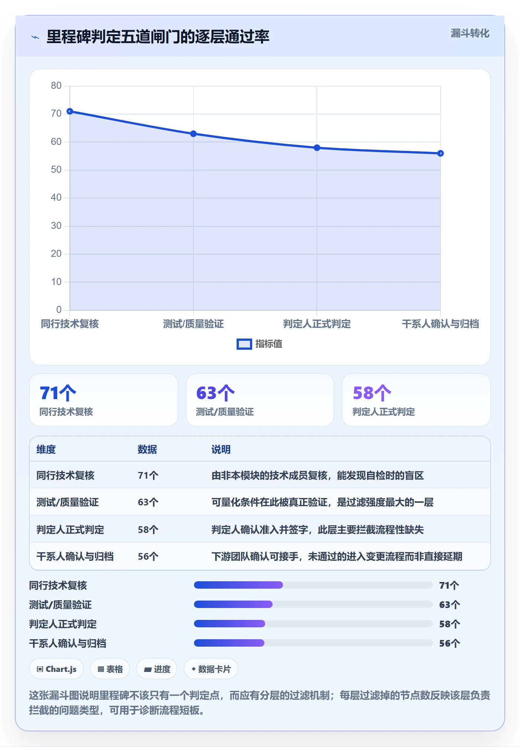This screenshot has height=747, width=520.
Task: Click the 测试/质量验证 progress bar
Action: [x=313, y=604]
